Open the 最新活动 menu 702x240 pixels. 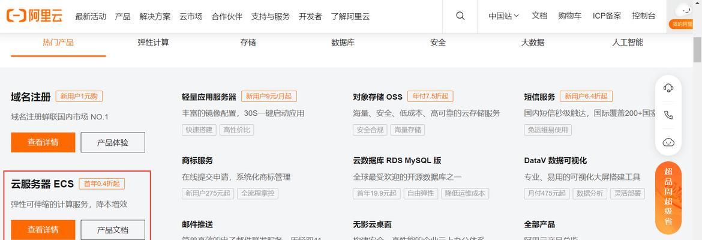point(91,17)
